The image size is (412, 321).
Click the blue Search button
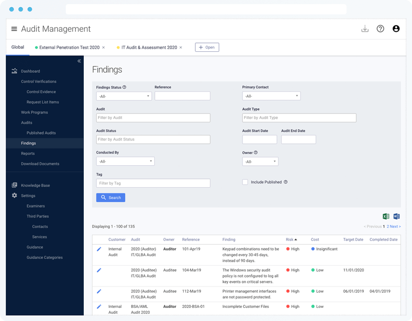(x=110, y=198)
